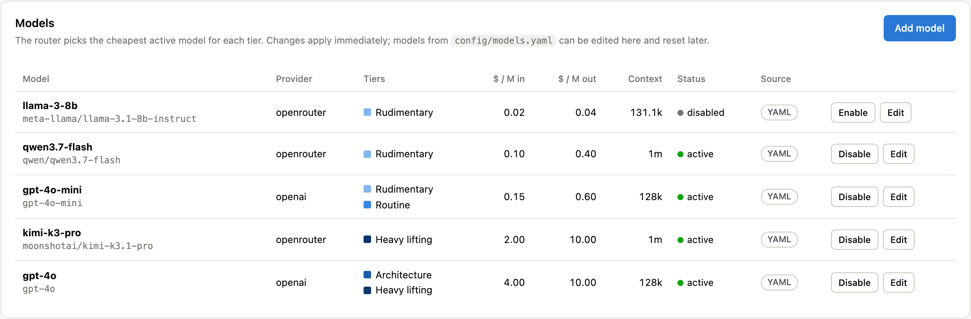Click the Provider column header

click(x=294, y=79)
